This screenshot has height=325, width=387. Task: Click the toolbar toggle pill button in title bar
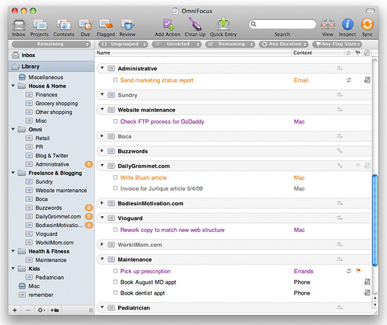[x=370, y=10]
